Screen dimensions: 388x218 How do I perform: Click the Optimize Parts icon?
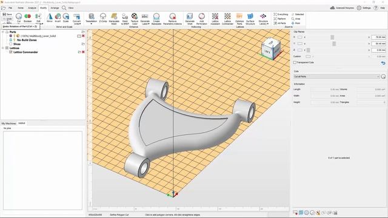[239, 16]
